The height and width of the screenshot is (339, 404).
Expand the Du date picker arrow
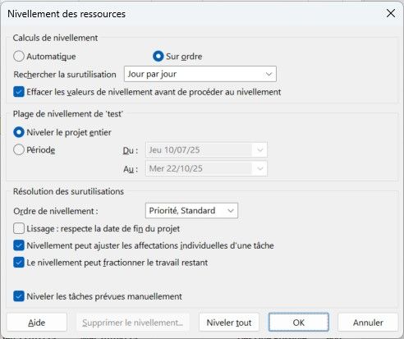[x=259, y=150]
